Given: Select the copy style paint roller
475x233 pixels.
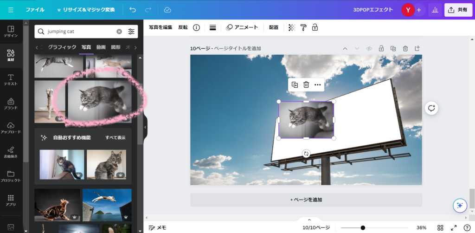Looking at the screenshot, I should pyautogui.click(x=303, y=27).
